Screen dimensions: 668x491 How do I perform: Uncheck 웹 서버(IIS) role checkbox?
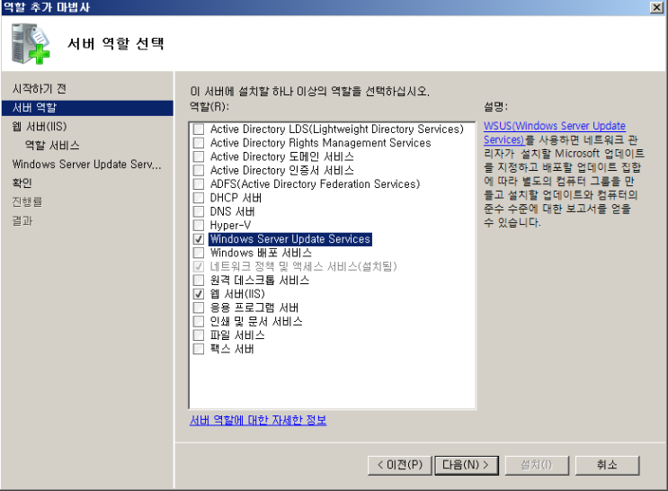pos(199,294)
